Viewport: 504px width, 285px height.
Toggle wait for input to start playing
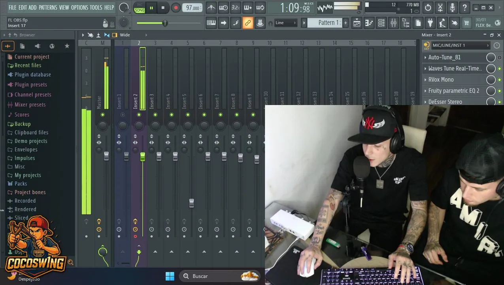223,8
